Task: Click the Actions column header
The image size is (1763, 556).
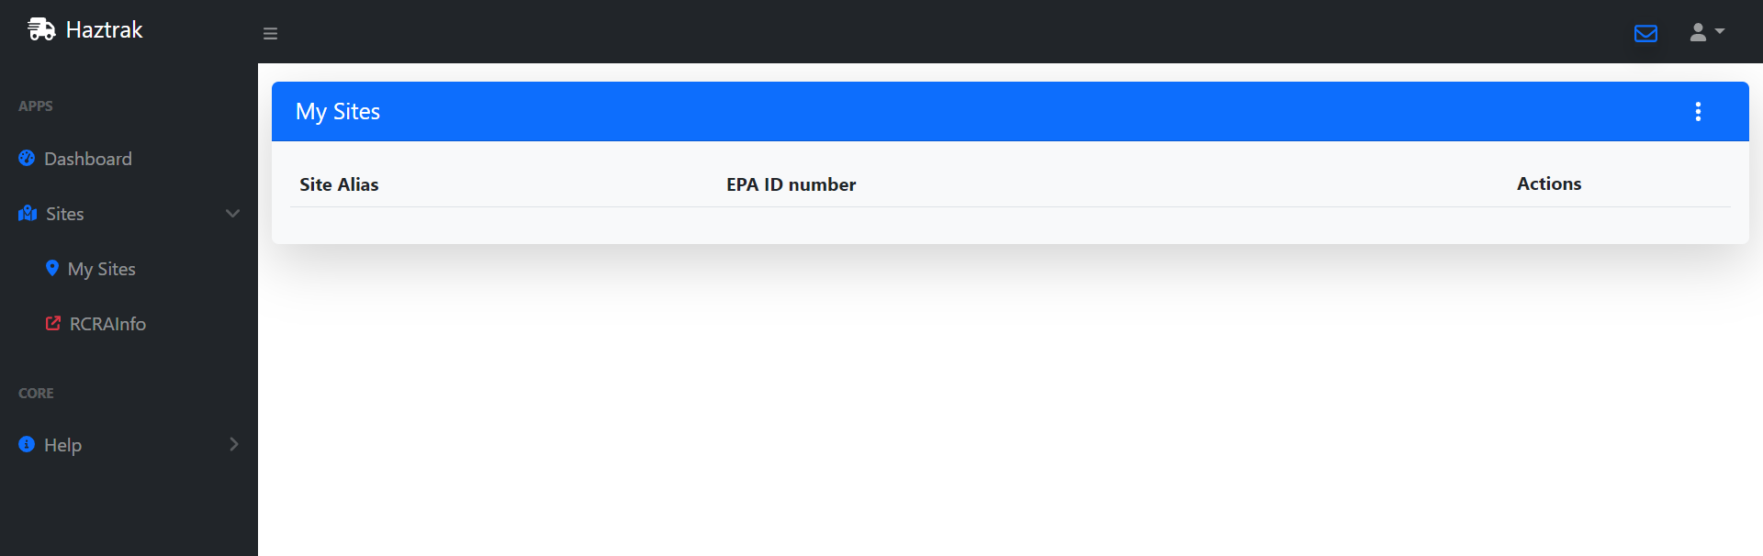Action: [x=1549, y=183]
